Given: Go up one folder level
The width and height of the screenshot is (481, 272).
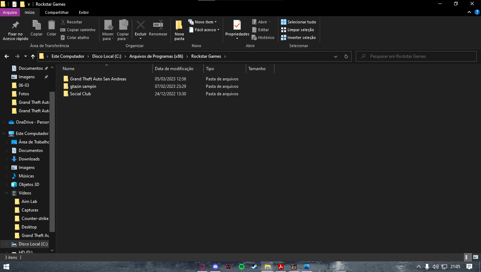Looking at the screenshot, I should coord(33,56).
